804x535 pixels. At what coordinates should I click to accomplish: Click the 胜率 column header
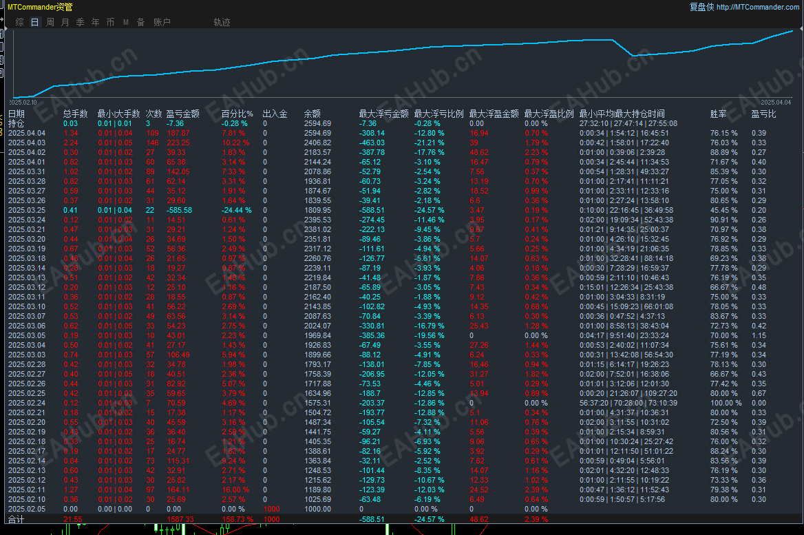coord(719,114)
